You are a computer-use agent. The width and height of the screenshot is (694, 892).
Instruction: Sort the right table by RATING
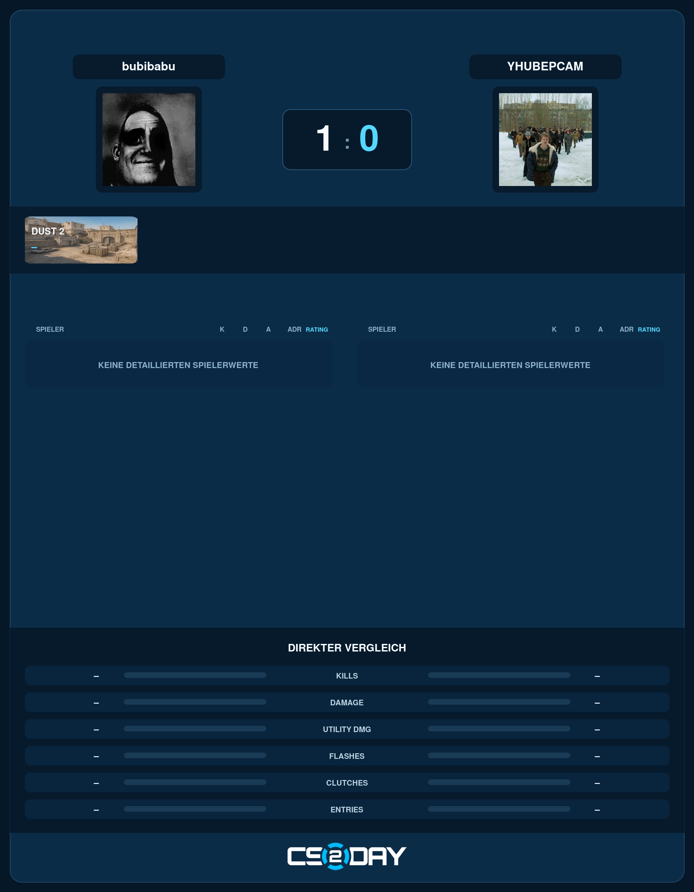point(649,330)
